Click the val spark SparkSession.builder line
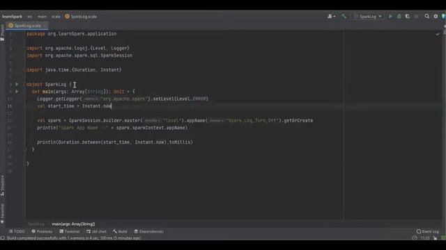446x250 pixels. tap(175, 120)
